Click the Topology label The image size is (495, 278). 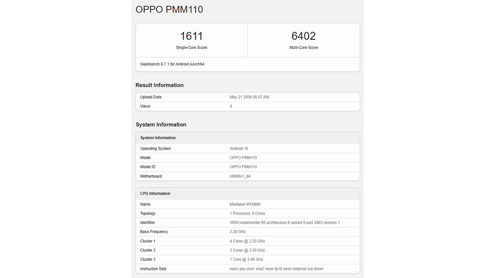(148, 213)
